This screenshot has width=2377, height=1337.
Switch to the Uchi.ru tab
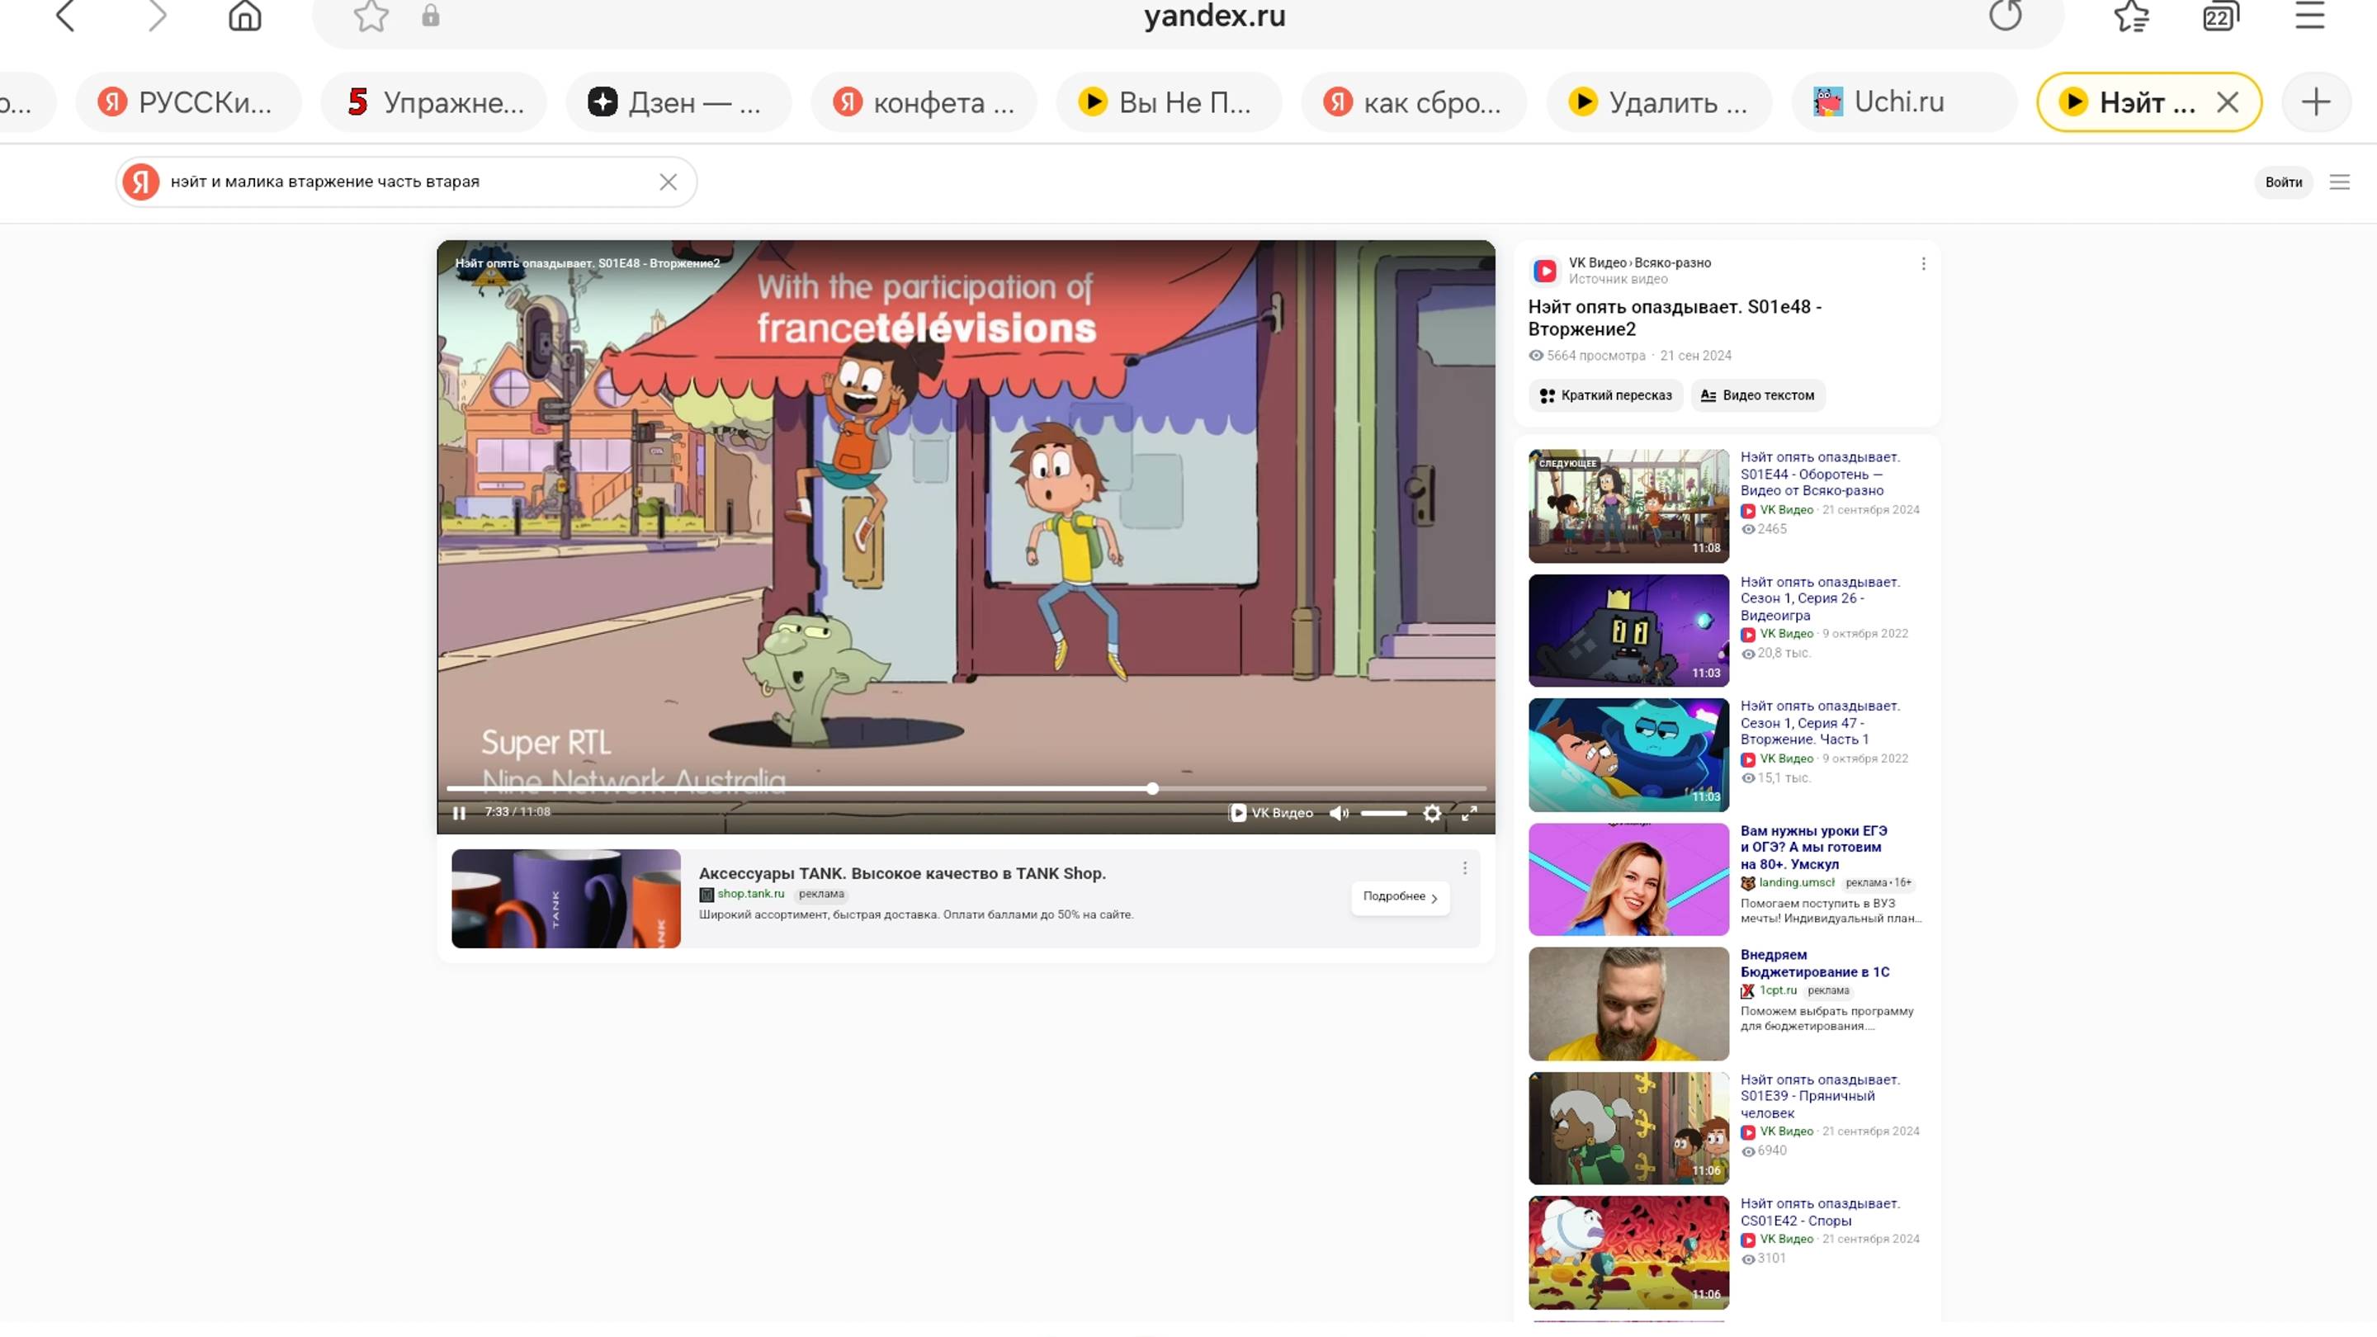pyautogui.click(x=1898, y=102)
